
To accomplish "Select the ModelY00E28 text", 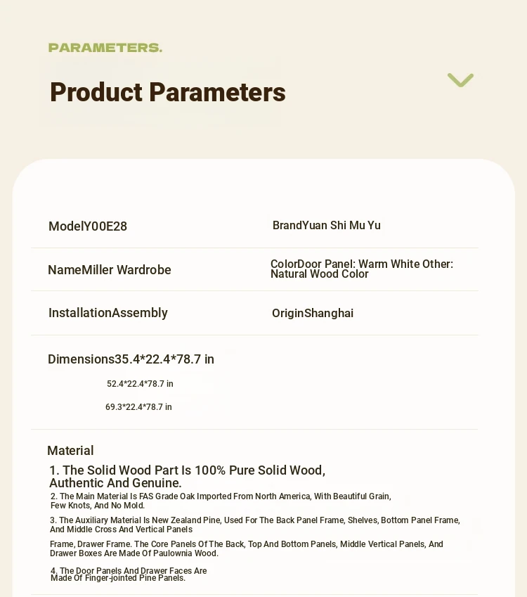I will pyautogui.click(x=88, y=226).
